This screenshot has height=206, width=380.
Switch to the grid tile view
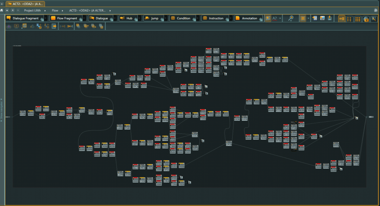(x=358, y=19)
